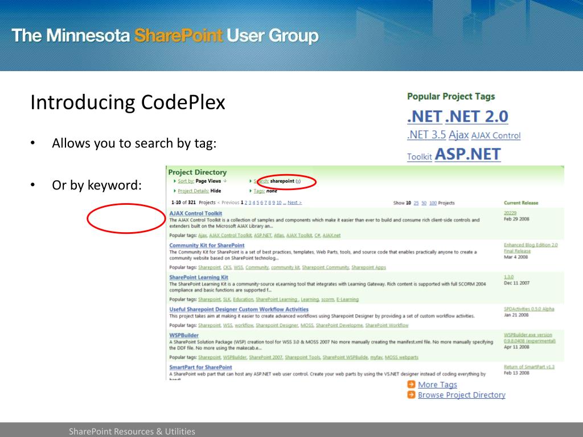Image resolution: width=583 pixels, height=437 pixels.
Task: Click the Sharepoint Tools tag link
Action: [x=303, y=357]
